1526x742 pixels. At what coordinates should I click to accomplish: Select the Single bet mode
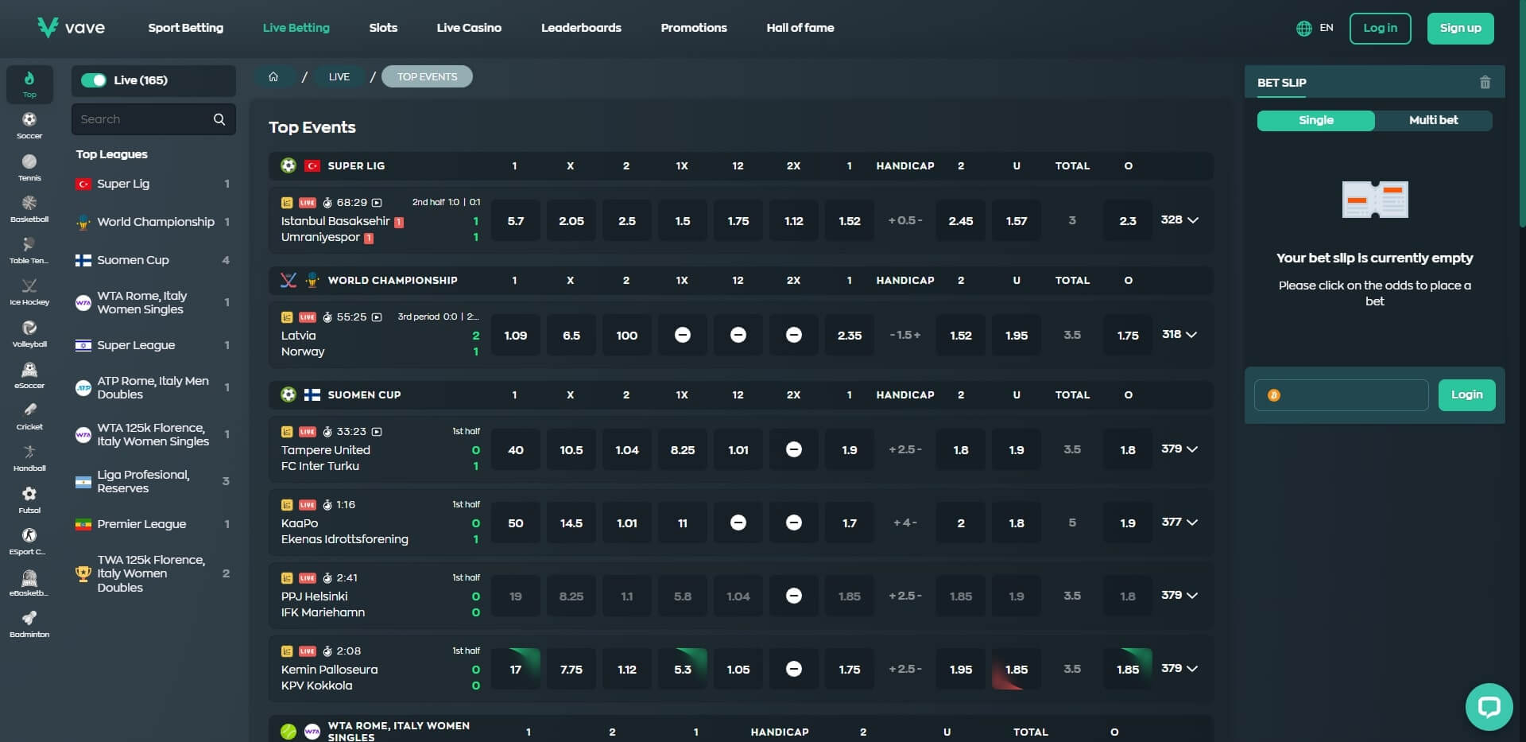[x=1315, y=121]
